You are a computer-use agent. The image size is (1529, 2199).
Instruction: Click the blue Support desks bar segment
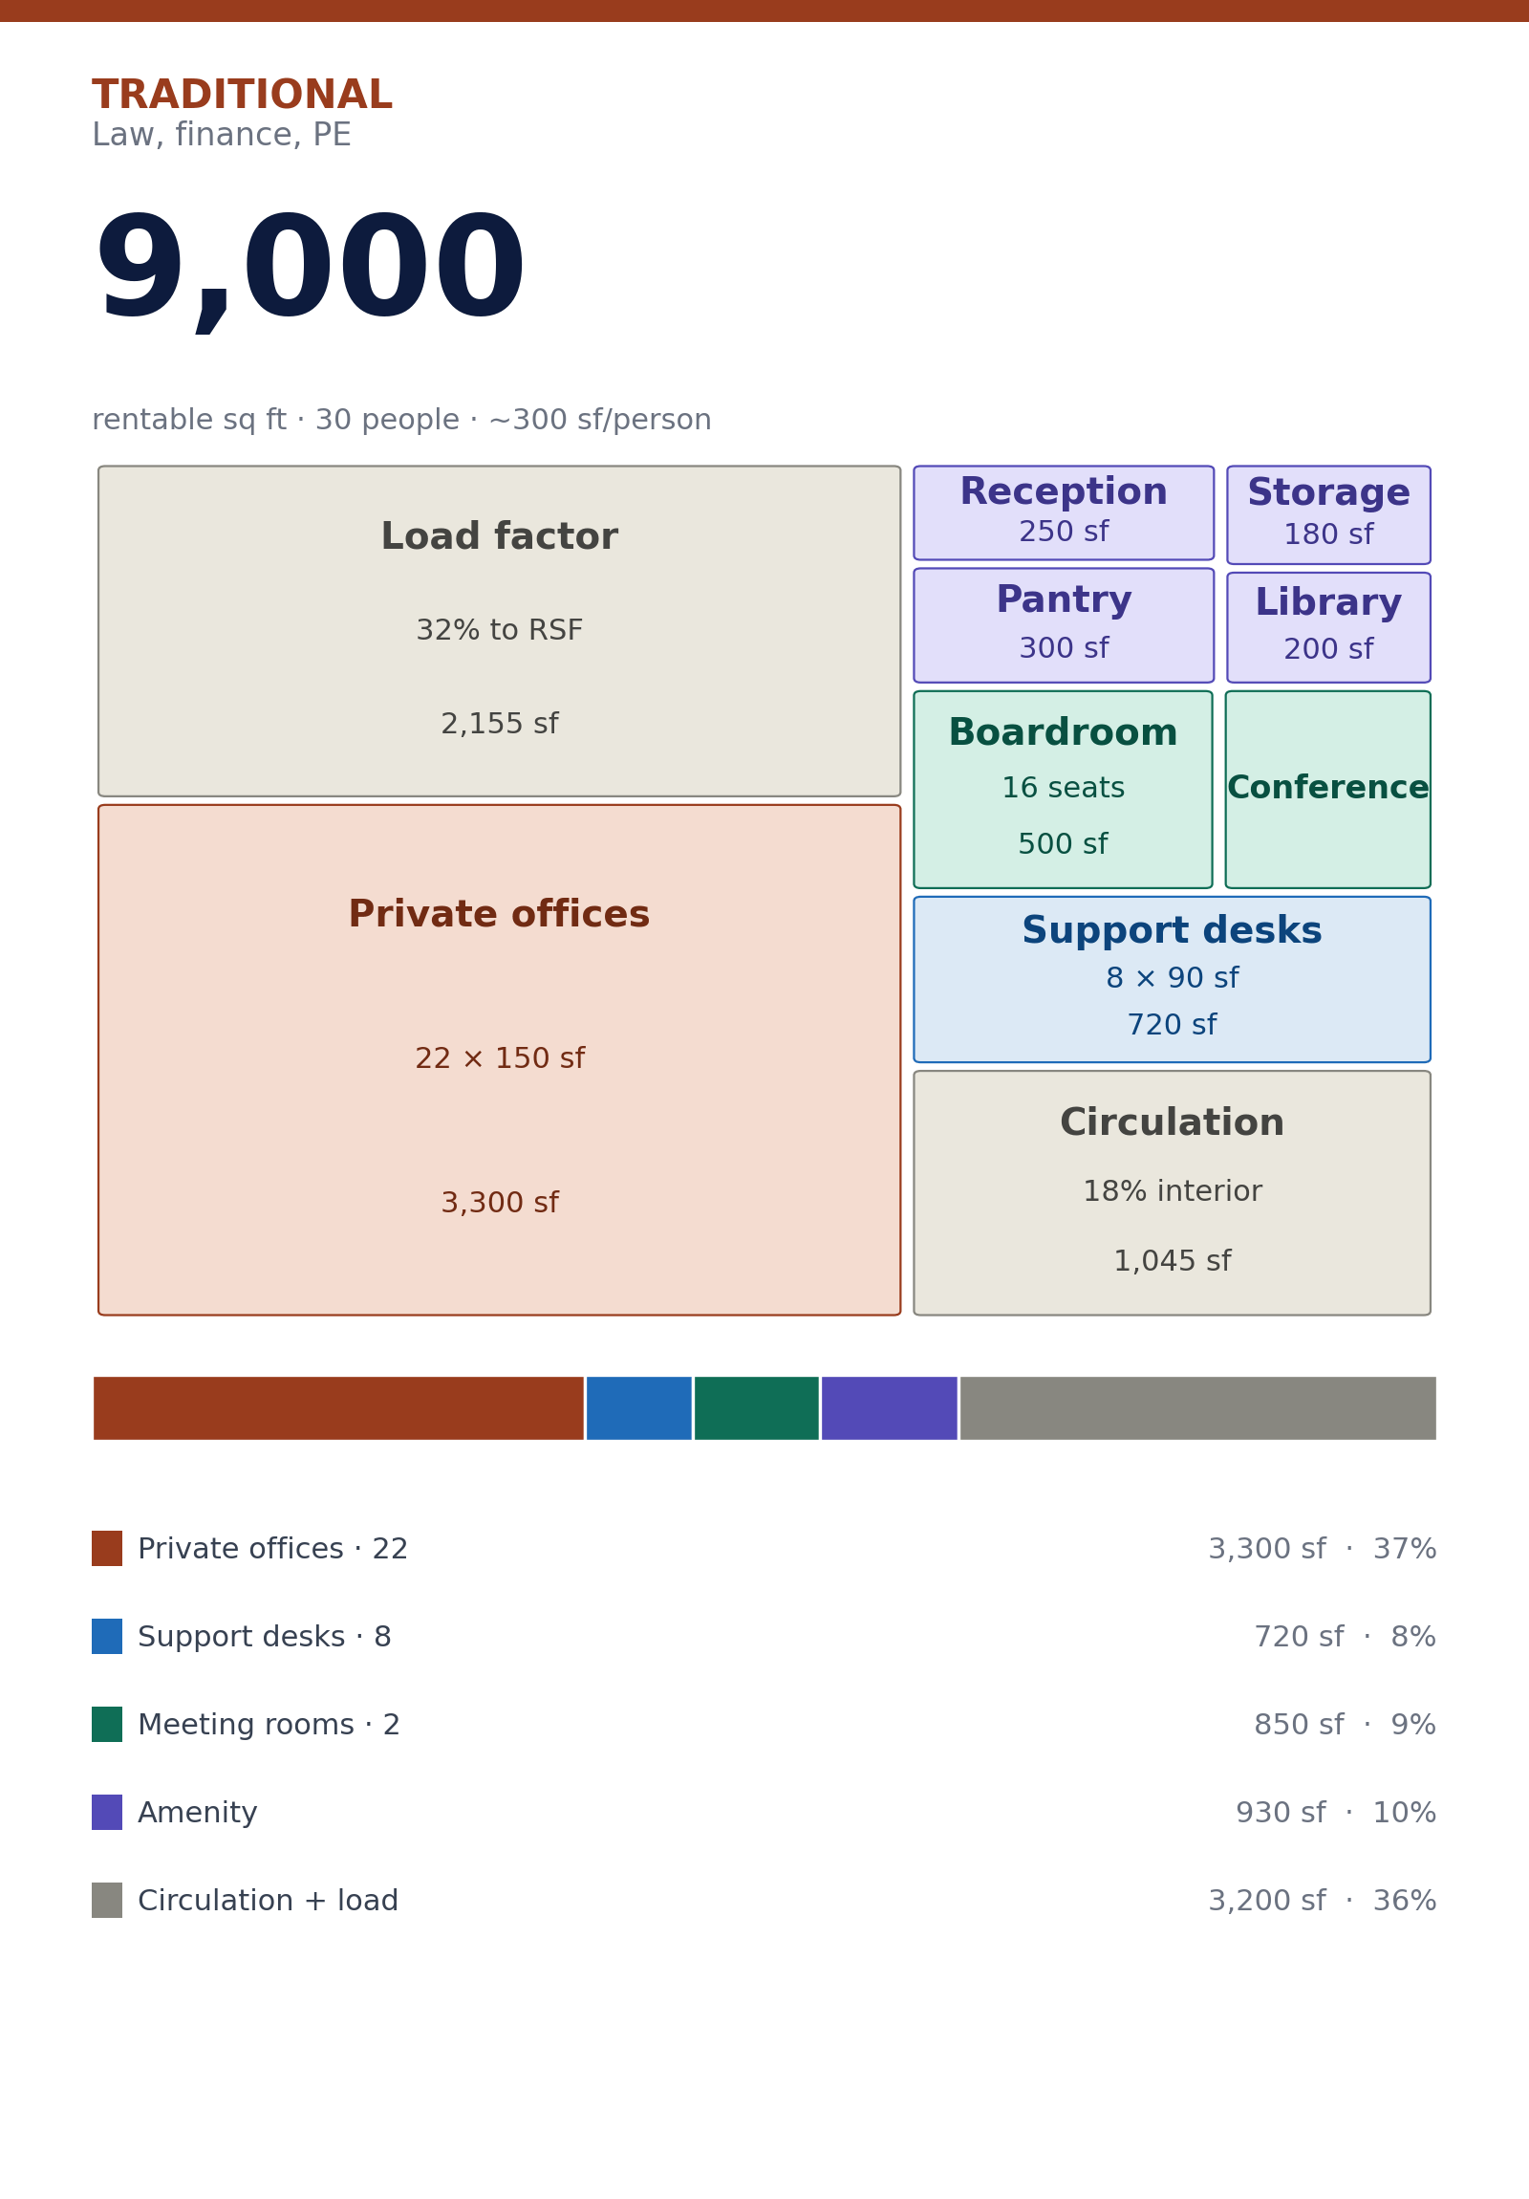pos(638,1408)
